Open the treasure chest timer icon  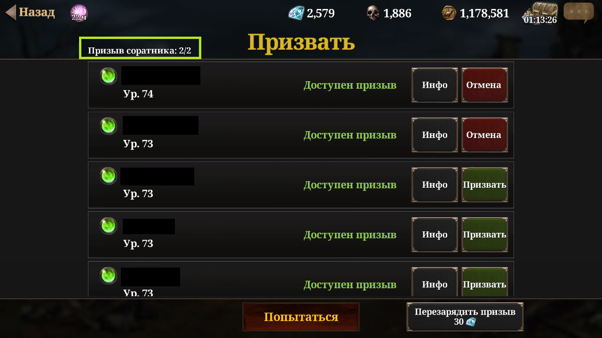pos(540,13)
